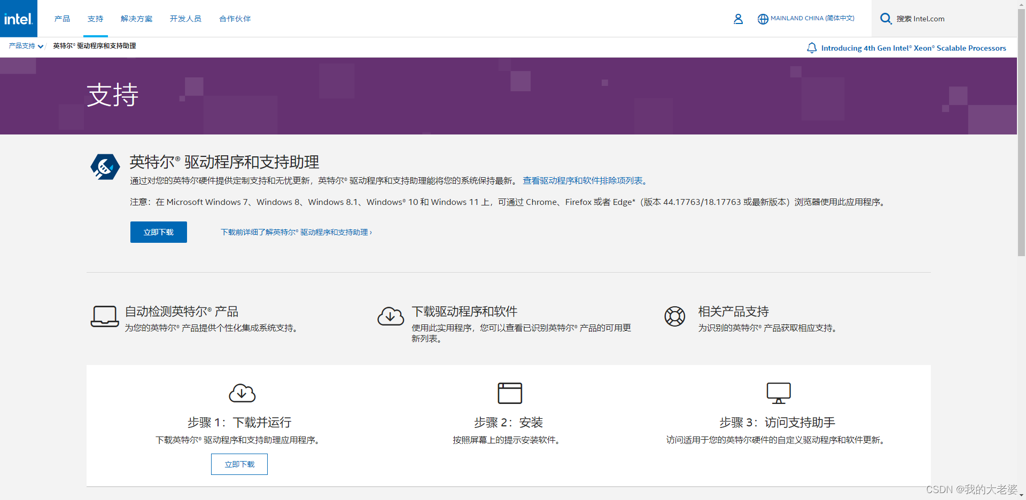Open the 合作伙伴 menu
Viewport: 1026px width, 500px height.
pos(235,19)
